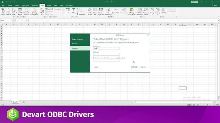
Task: Expand the Outline group dialog launcher
Action: click(176, 17)
